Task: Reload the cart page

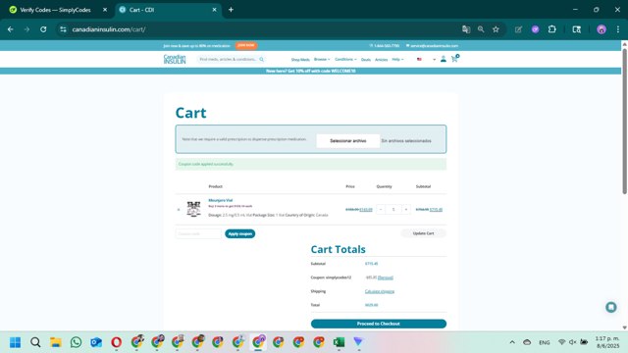Action: click(x=43, y=29)
